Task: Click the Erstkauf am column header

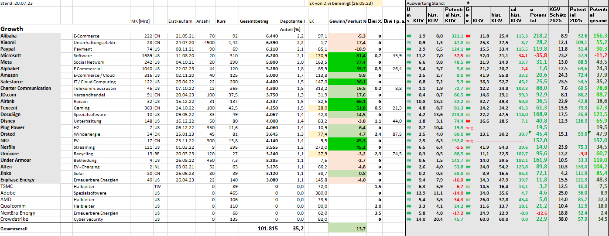Action: pyautogui.click(x=181, y=21)
